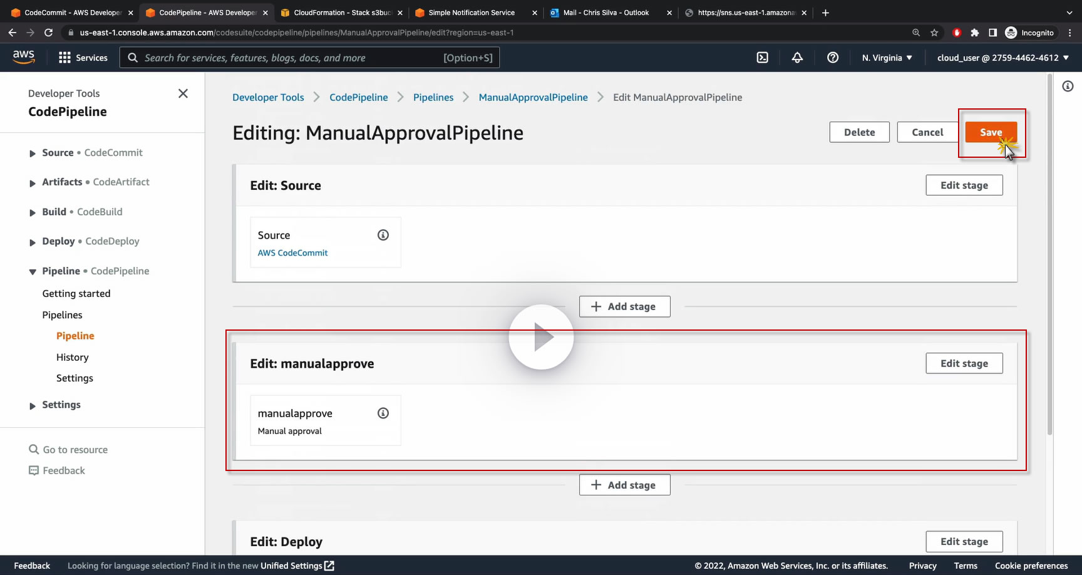The height and width of the screenshot is (575, 1082).
Task: Open AWS CloudShell icon in top bar
Action: point(762,58)
